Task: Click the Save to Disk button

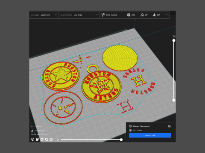Action: (x=150, y=135)
